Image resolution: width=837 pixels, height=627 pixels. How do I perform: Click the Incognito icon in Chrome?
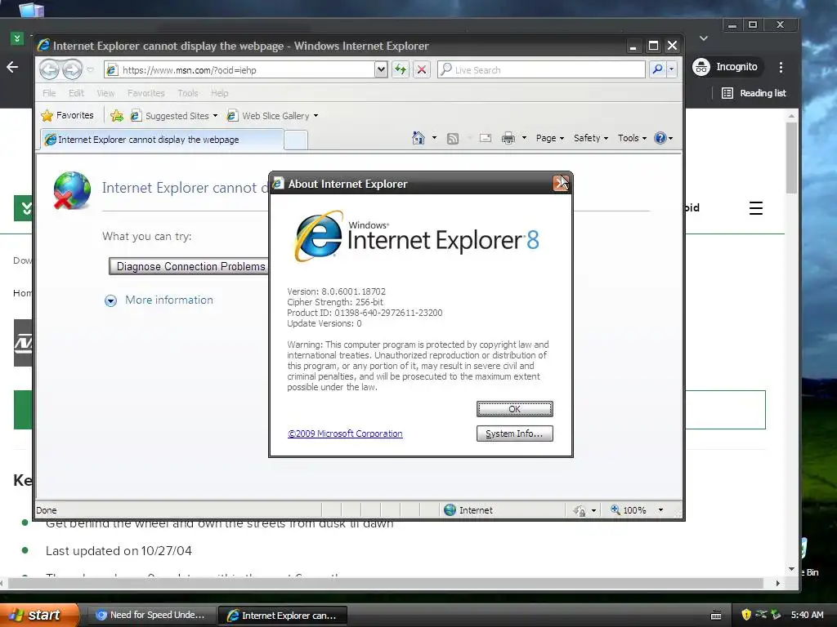pos(701,67)
